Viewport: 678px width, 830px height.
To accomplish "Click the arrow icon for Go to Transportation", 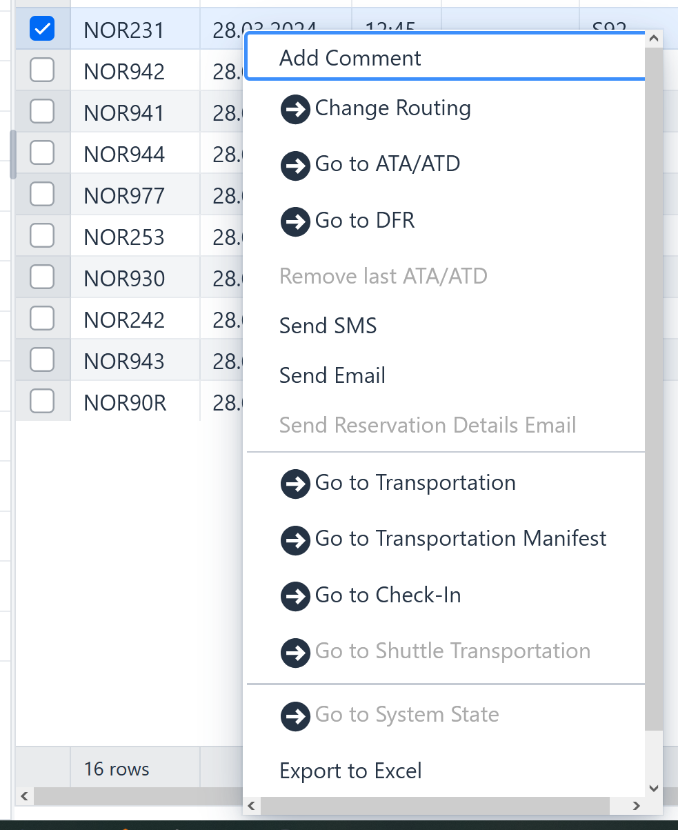I will click(x=295, y=484).
